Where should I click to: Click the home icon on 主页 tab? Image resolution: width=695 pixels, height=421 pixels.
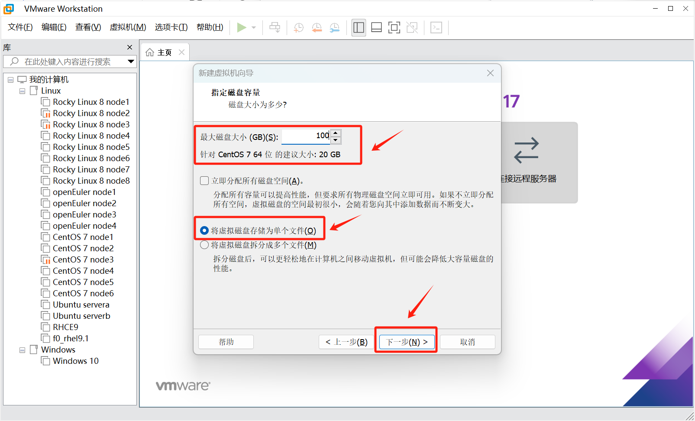pyautogui.click(x=150, y=52)
